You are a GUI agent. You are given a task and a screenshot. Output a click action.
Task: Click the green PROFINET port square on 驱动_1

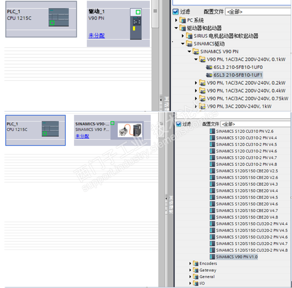138,12
